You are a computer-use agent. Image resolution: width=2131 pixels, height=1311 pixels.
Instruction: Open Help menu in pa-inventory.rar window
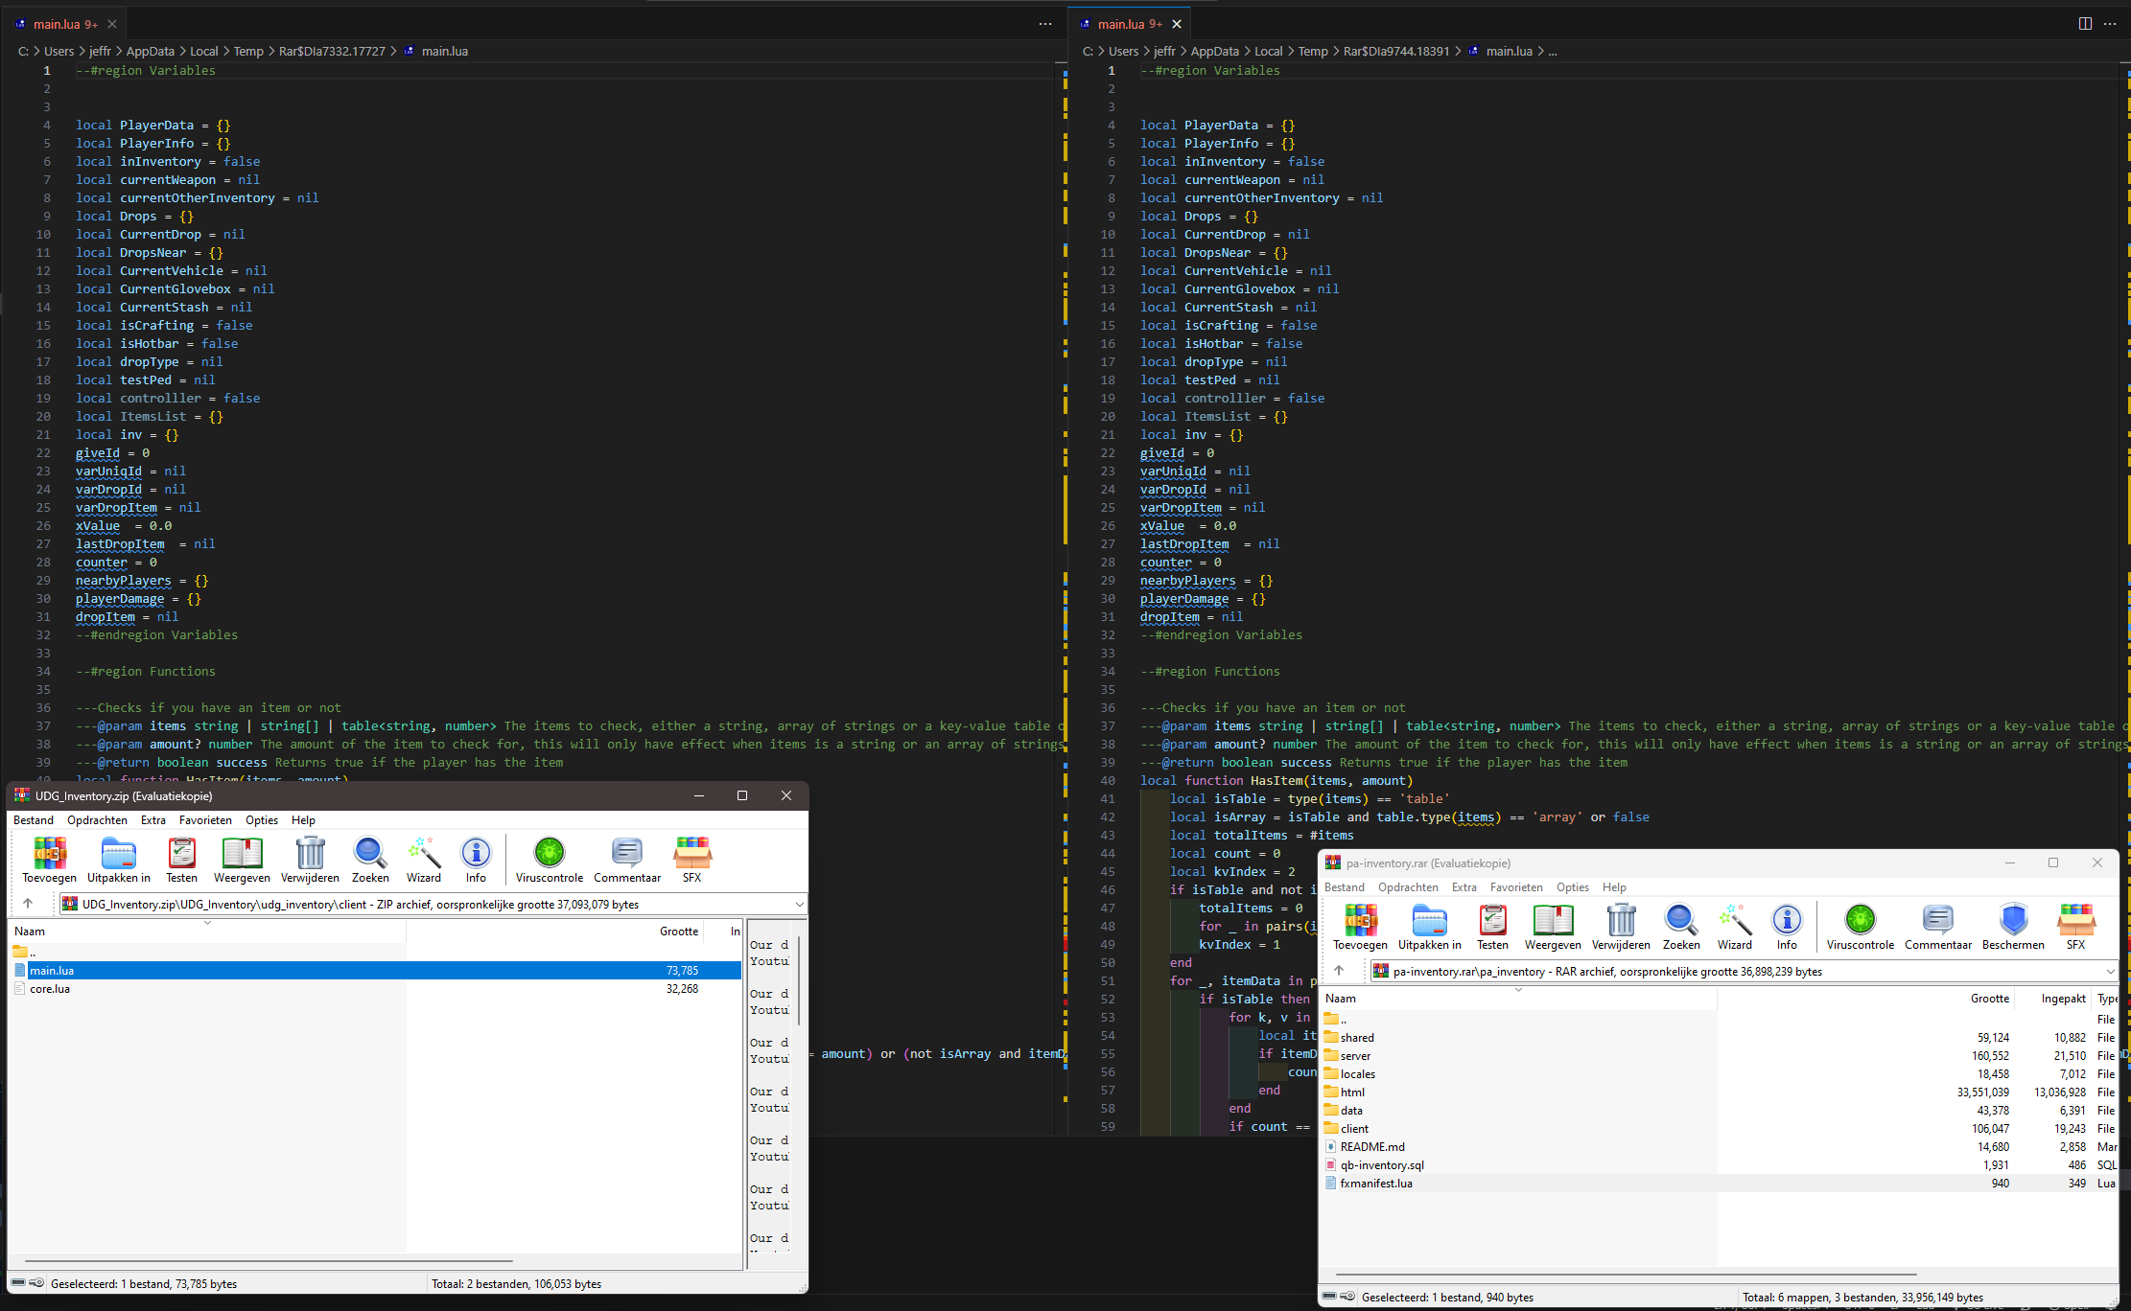[x=1614, y=887]
